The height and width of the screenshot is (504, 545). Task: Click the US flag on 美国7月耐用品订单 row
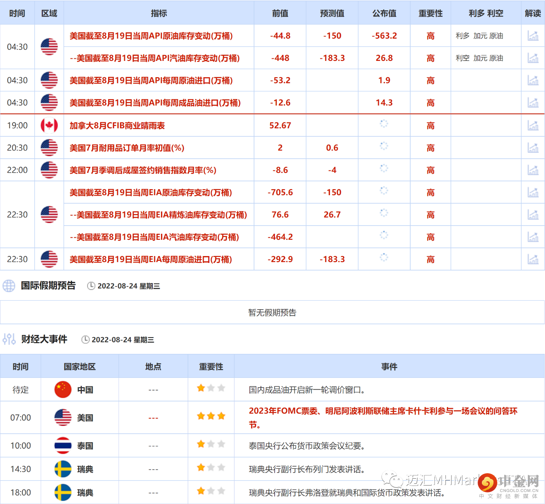pos(49,148)
